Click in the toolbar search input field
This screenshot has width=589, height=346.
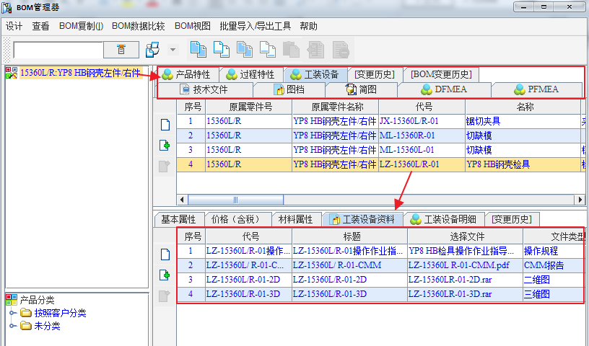tap(59, 50)
